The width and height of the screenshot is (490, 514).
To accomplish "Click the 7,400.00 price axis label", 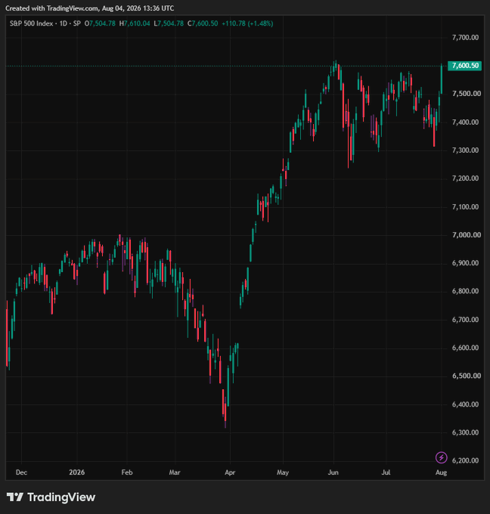I will [465, 122].
